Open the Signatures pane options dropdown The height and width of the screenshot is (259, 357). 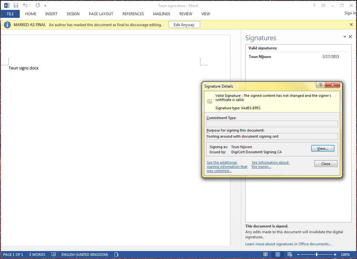click(x=345, y=37)
